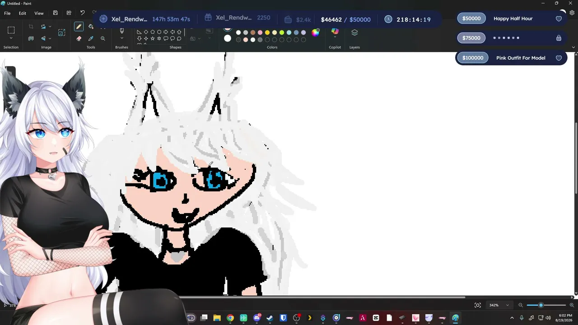Click the Flip image icon

(43, 38)
